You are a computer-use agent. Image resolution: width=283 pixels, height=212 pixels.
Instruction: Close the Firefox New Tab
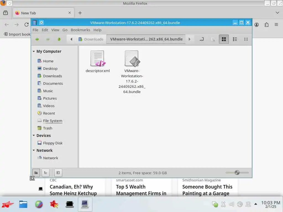coord(70,13)
